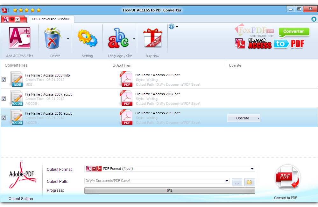Viewport: 318px width, 207px height.
Task: Click the browse ellipsis button for output path
Action: (x=237, y=182)
